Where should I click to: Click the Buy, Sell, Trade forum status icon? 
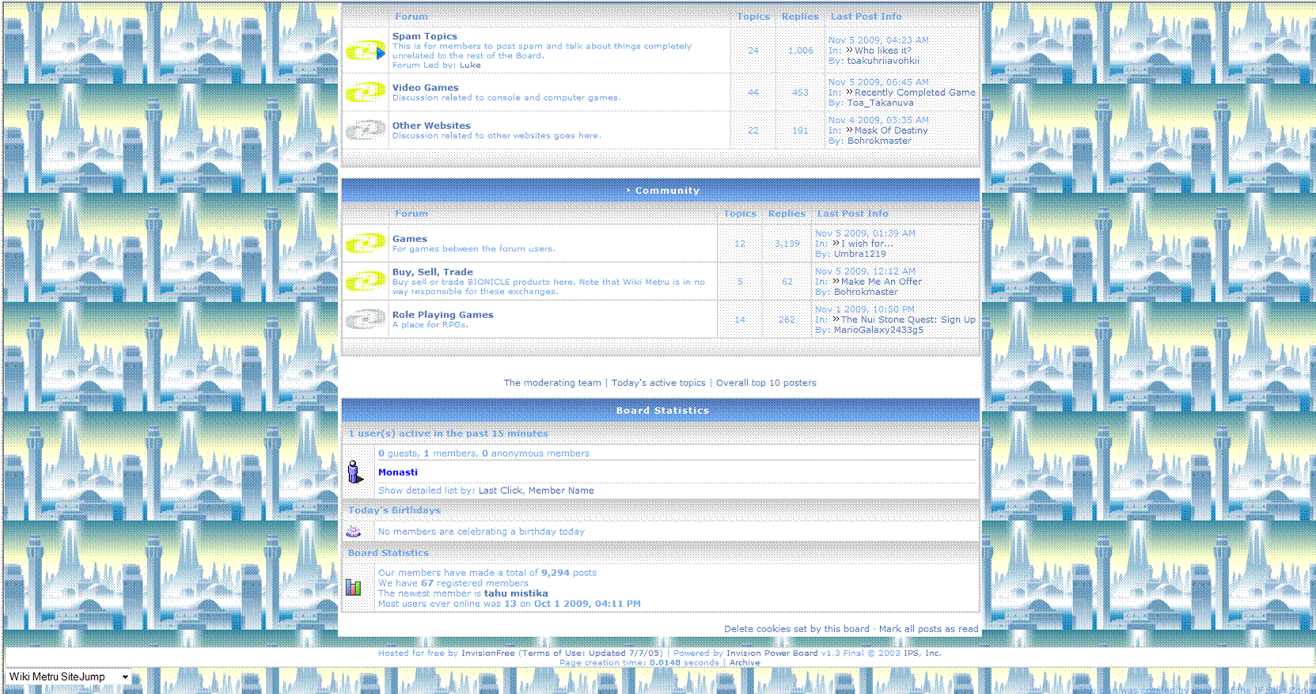pos(366,282)
